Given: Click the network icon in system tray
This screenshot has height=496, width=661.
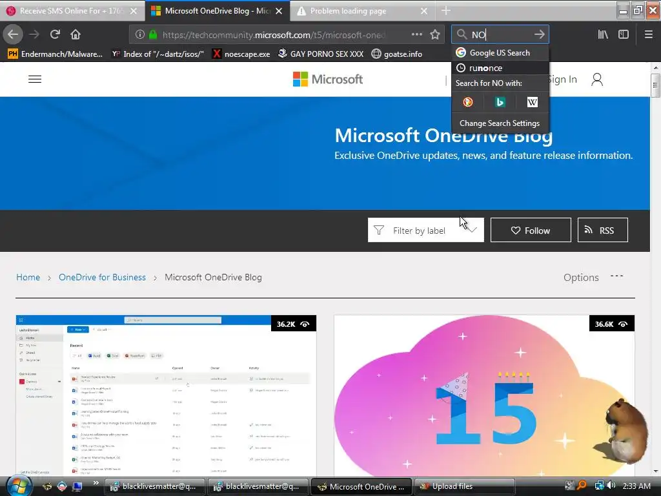Looking at the screenshot, I should tap(599, 486).
